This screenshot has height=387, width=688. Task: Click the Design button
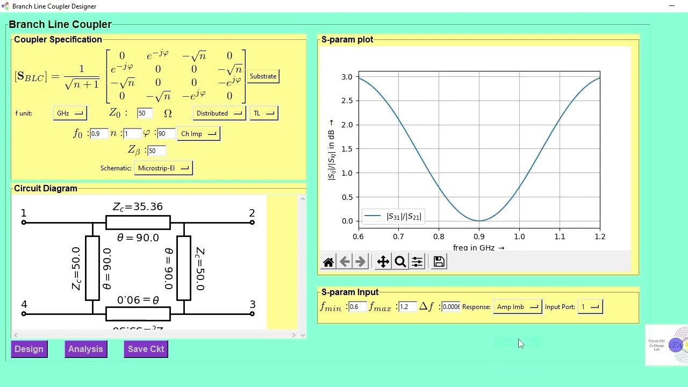[x=29, y=349]
